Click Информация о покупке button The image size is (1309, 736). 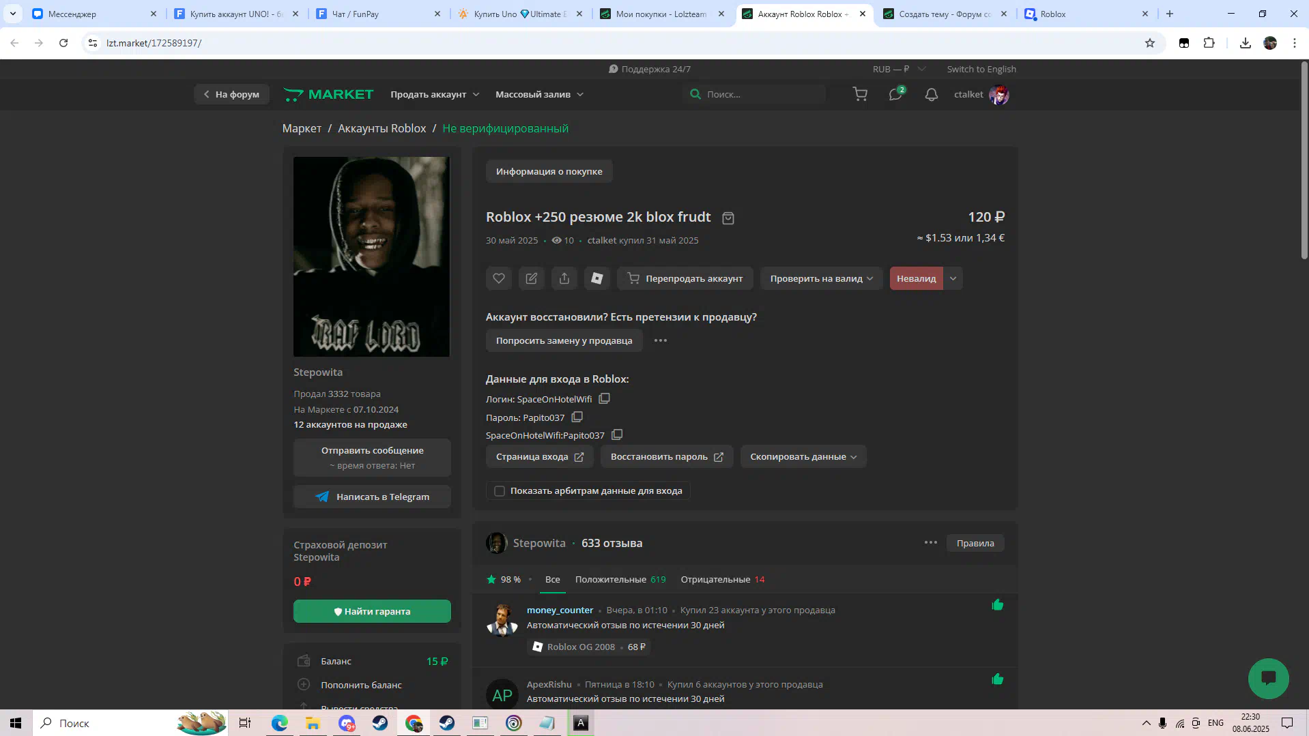point(549,171)
